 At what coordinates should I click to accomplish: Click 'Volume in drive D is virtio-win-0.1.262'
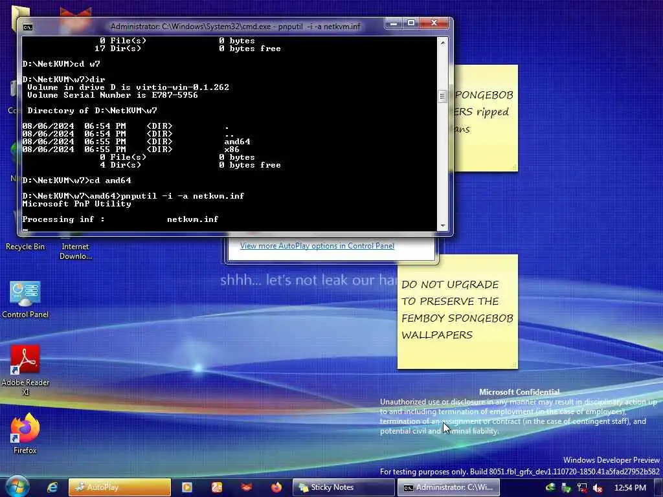click(128, 87)
